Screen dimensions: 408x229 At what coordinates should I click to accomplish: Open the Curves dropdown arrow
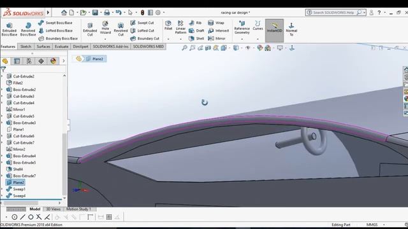point(258,39)
